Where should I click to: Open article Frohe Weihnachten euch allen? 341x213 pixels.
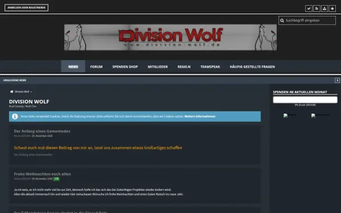[42, 174]
